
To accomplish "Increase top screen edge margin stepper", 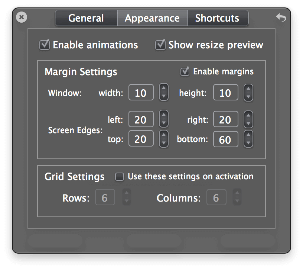I will [164, 135].
